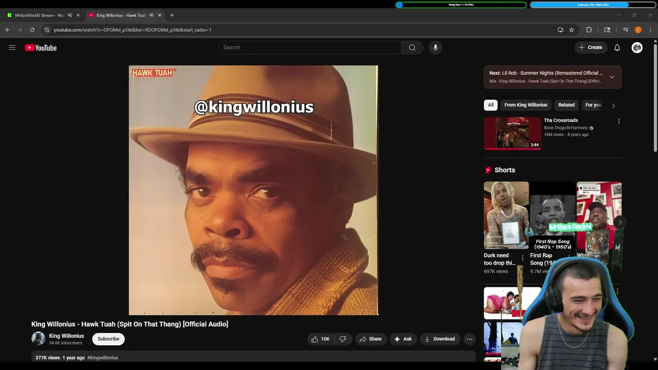658x370 pixels.
Task: Click install app icon in address bar
Action: (x=560, y=30)
